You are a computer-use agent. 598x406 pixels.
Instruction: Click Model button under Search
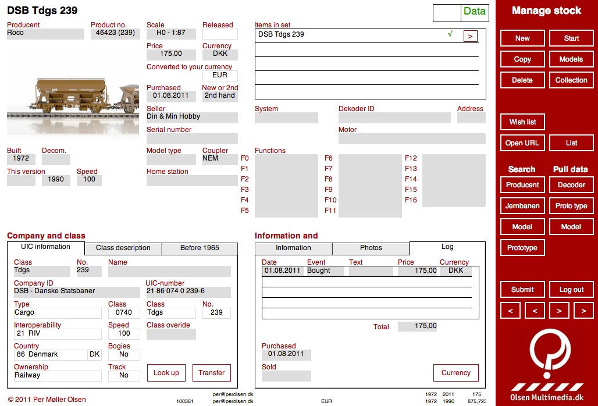(x=522, y=227)
